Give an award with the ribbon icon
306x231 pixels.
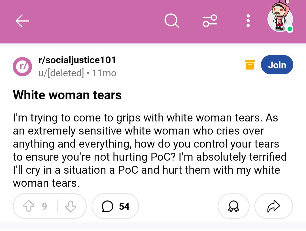tap(233, 206)
